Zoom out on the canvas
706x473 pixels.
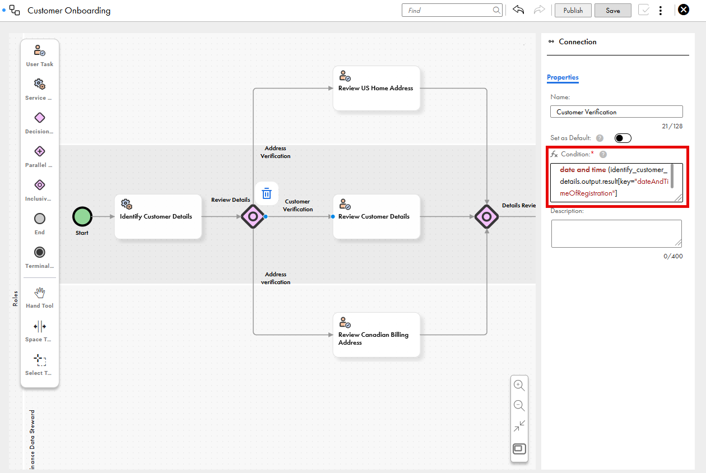519,406
